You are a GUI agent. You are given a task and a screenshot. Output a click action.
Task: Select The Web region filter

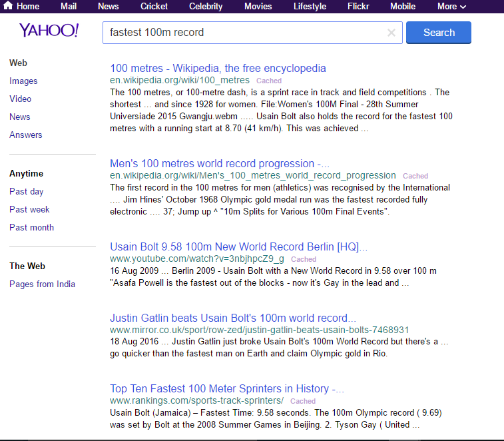[x=27, y=266]
